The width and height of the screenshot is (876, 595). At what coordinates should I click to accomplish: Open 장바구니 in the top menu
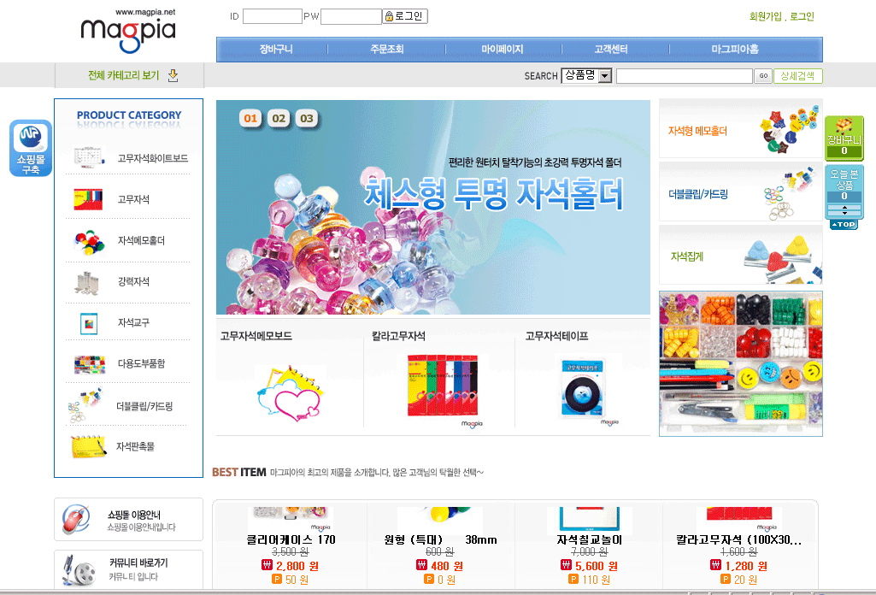coord(276,50)
